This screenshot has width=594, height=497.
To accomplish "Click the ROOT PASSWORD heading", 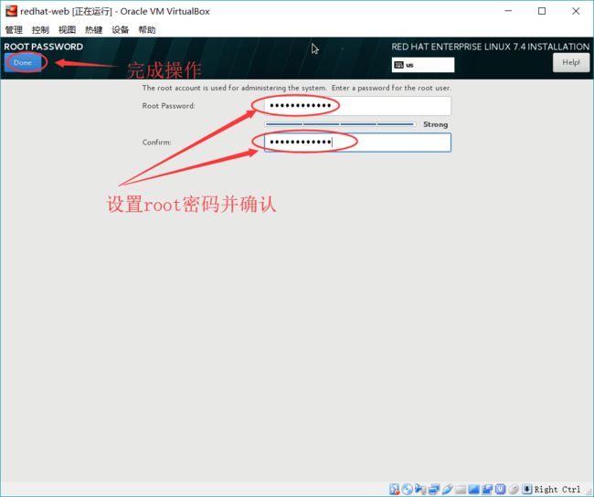I will tap(43, 47).
